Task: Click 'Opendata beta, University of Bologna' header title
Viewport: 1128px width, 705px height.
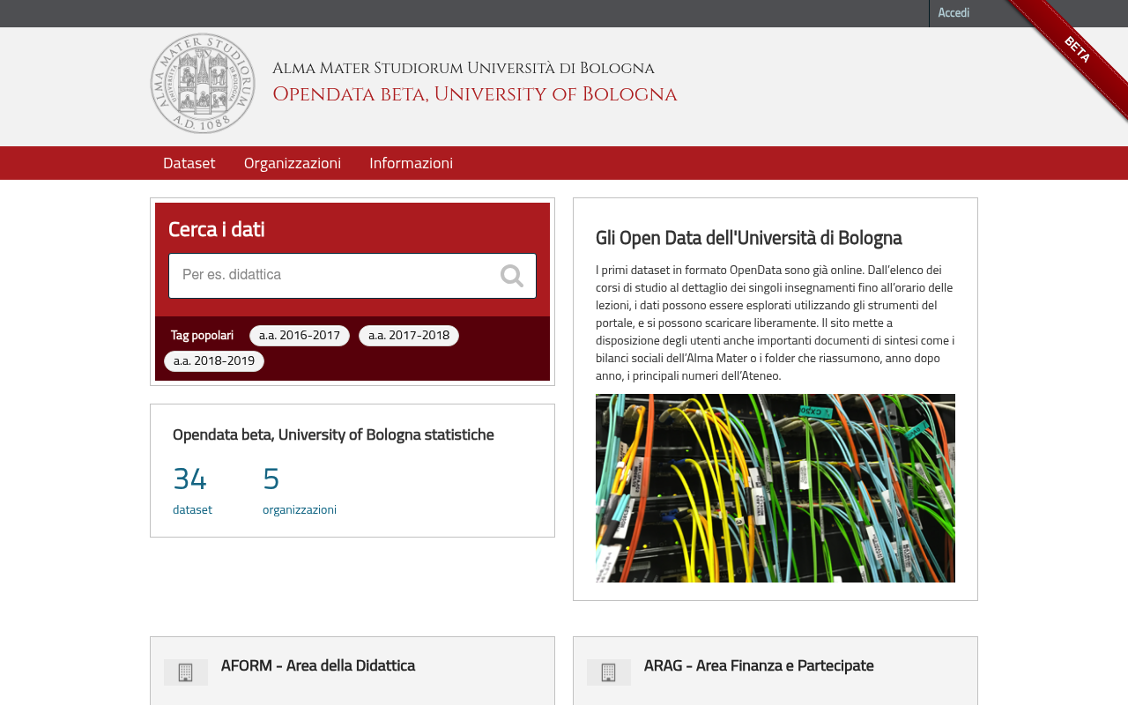Action: 475,94
